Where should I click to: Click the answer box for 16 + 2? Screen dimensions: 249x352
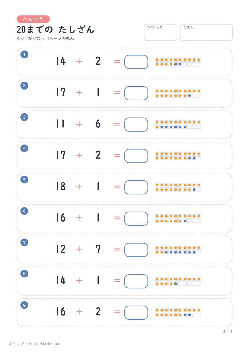click(x=136, y=312)
